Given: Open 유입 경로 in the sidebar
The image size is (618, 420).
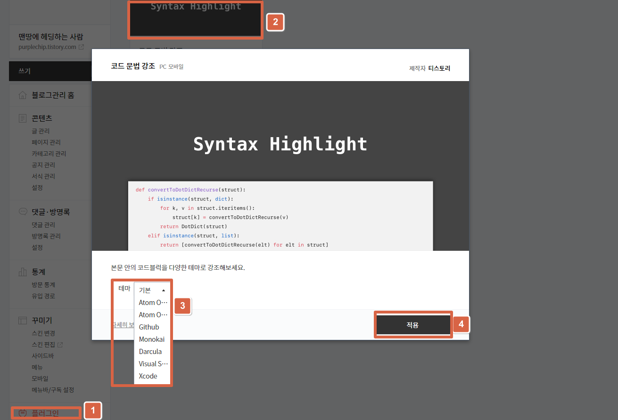Looking at the screenshot, I should pyautogui.click(x=43, y=296).
